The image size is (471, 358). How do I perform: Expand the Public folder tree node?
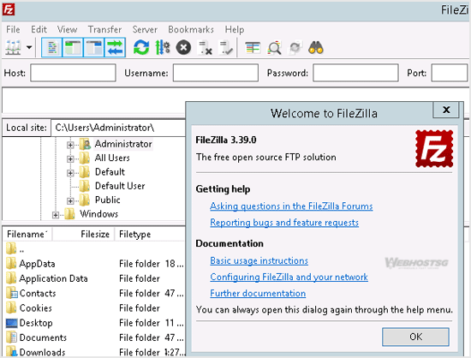click(70, 201)
